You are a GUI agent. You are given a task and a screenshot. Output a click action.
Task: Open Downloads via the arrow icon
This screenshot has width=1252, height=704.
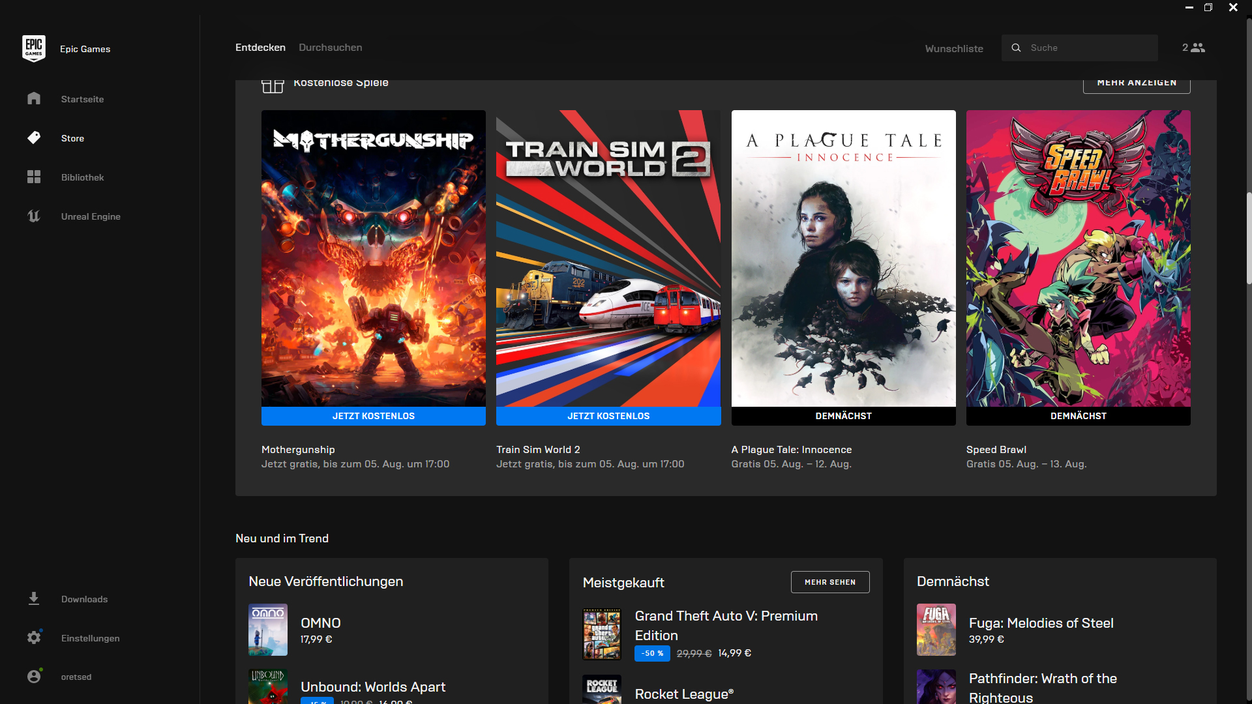point(34,598)
